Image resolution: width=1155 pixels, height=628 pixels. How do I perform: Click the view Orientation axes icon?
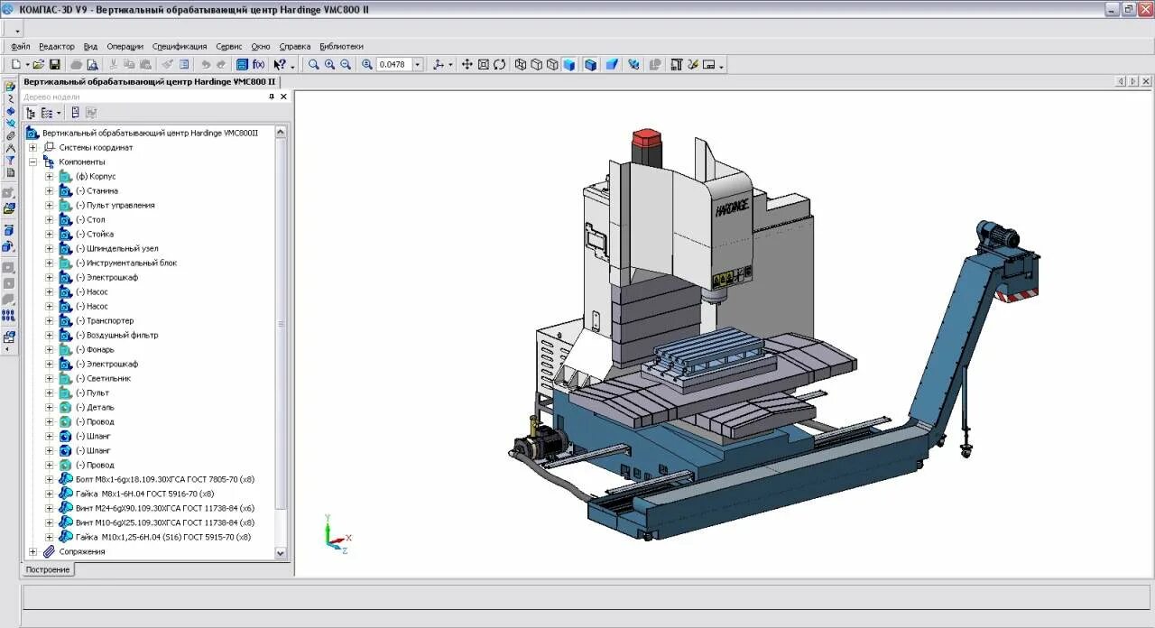[x=438, y=64]
